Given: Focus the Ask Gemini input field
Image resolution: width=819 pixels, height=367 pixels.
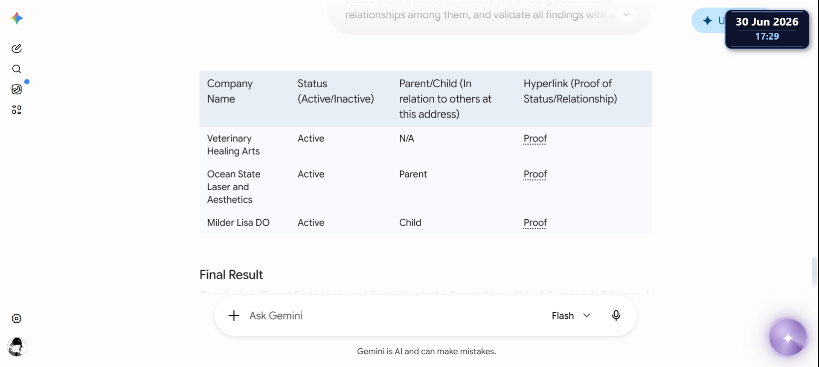Looking at the screenshot, I should (x=395, y=315).
